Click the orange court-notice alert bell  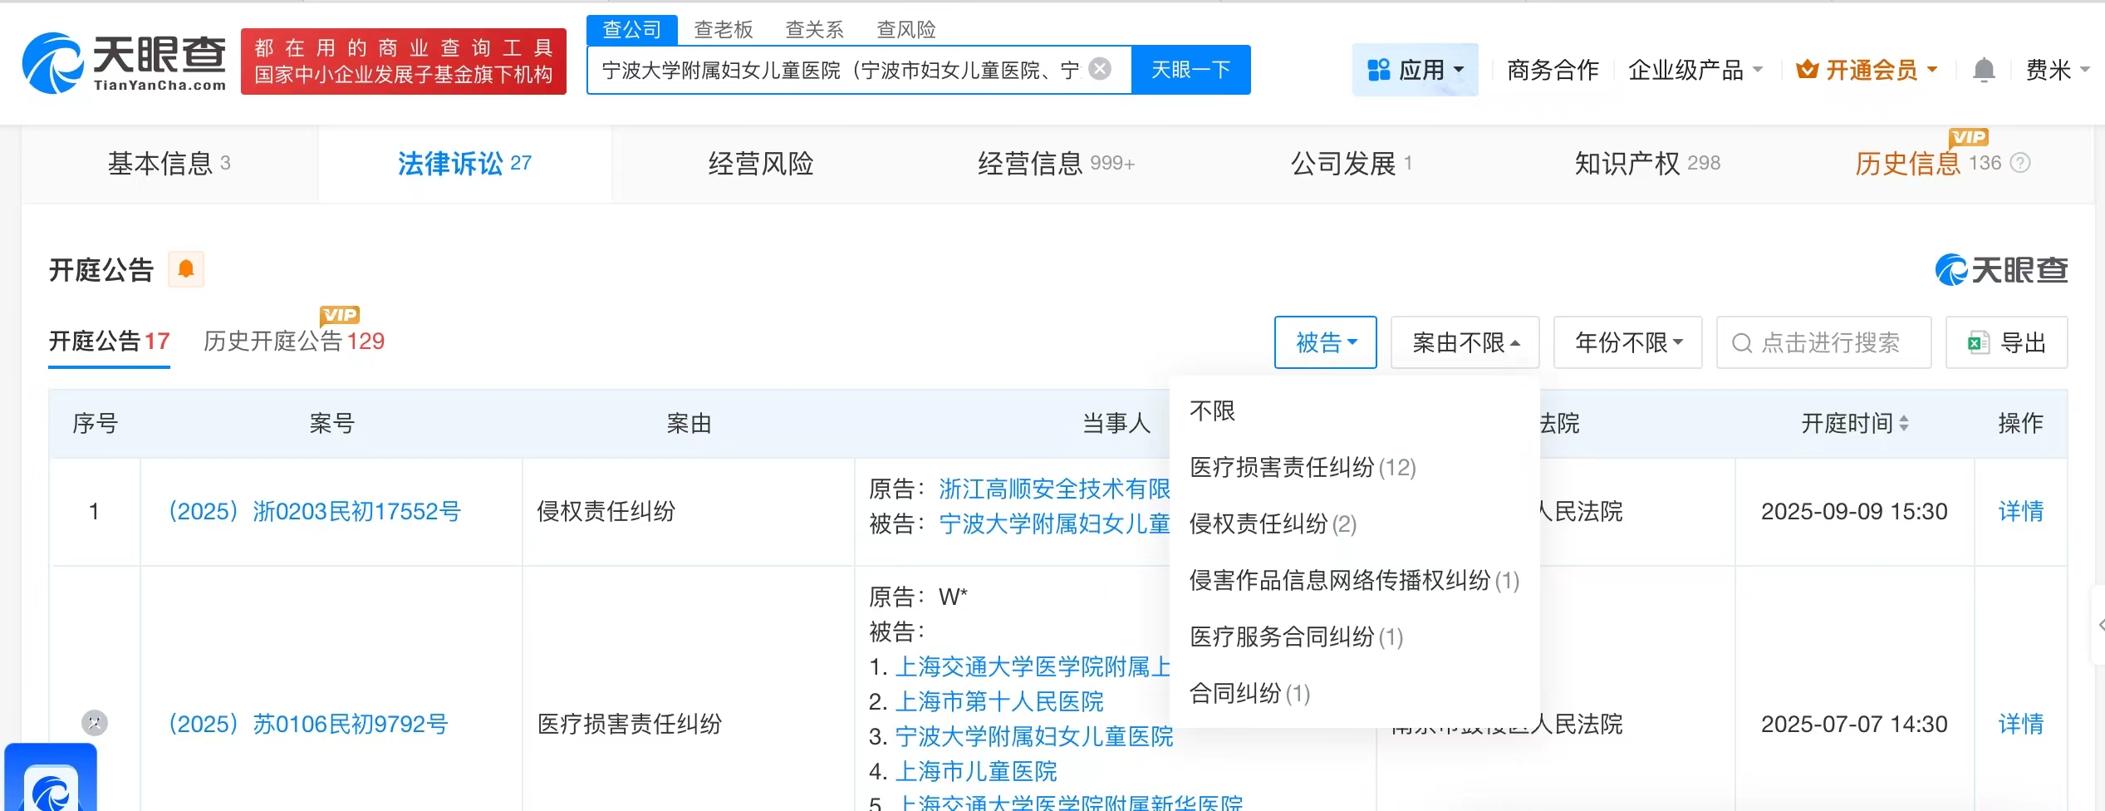[186, 269]
